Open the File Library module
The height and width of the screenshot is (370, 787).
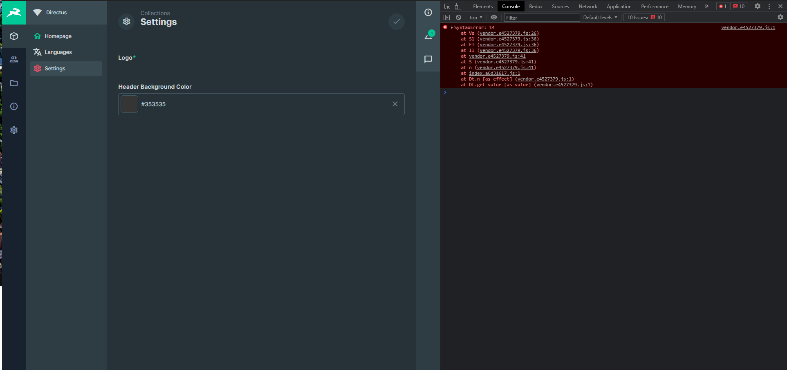pos(14,83)
